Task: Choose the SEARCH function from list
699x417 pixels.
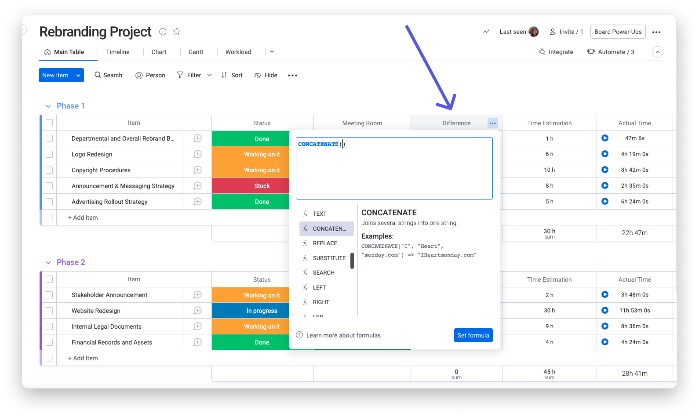Action: point(327,273)
